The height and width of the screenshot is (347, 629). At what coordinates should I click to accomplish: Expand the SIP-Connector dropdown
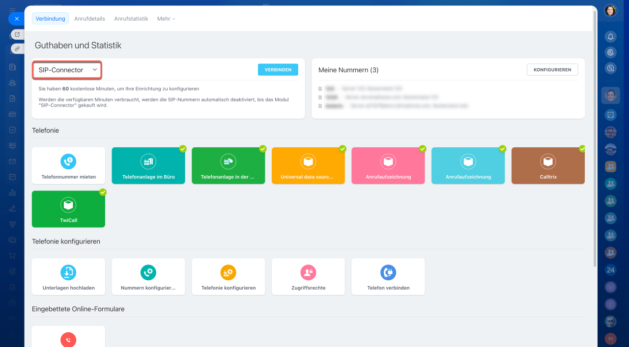coord(67,70)
